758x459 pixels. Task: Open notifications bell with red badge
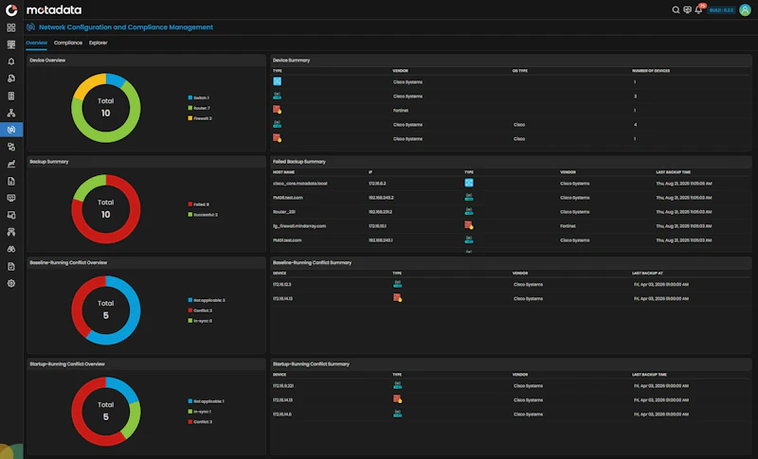pyautogui.click(x=698, y=9)
